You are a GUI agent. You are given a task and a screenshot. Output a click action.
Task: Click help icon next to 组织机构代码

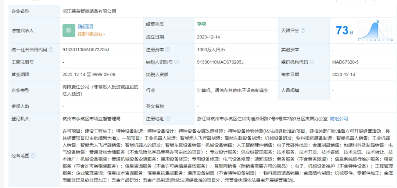coord(312,62)
